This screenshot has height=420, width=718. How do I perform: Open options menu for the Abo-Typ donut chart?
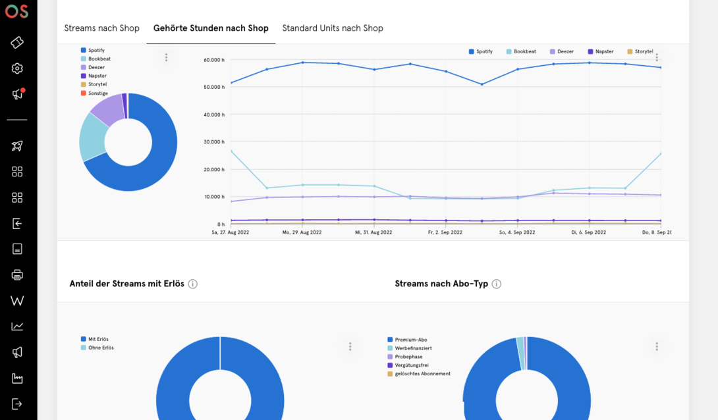click(x=657, y=346)
